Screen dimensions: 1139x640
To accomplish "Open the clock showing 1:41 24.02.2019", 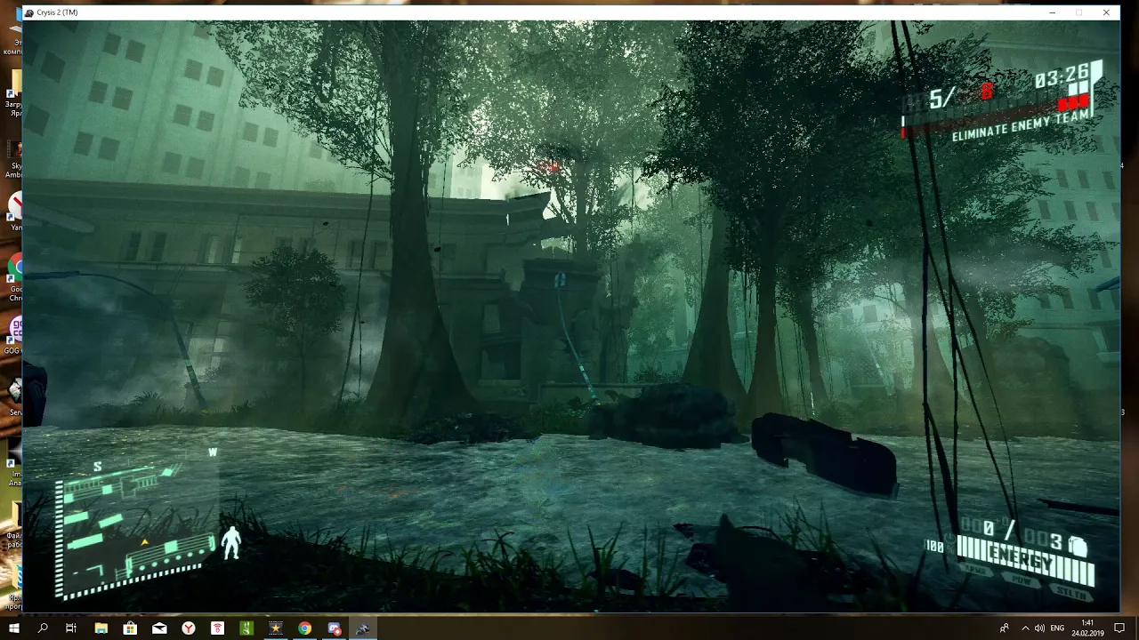I will [1087, 628].
